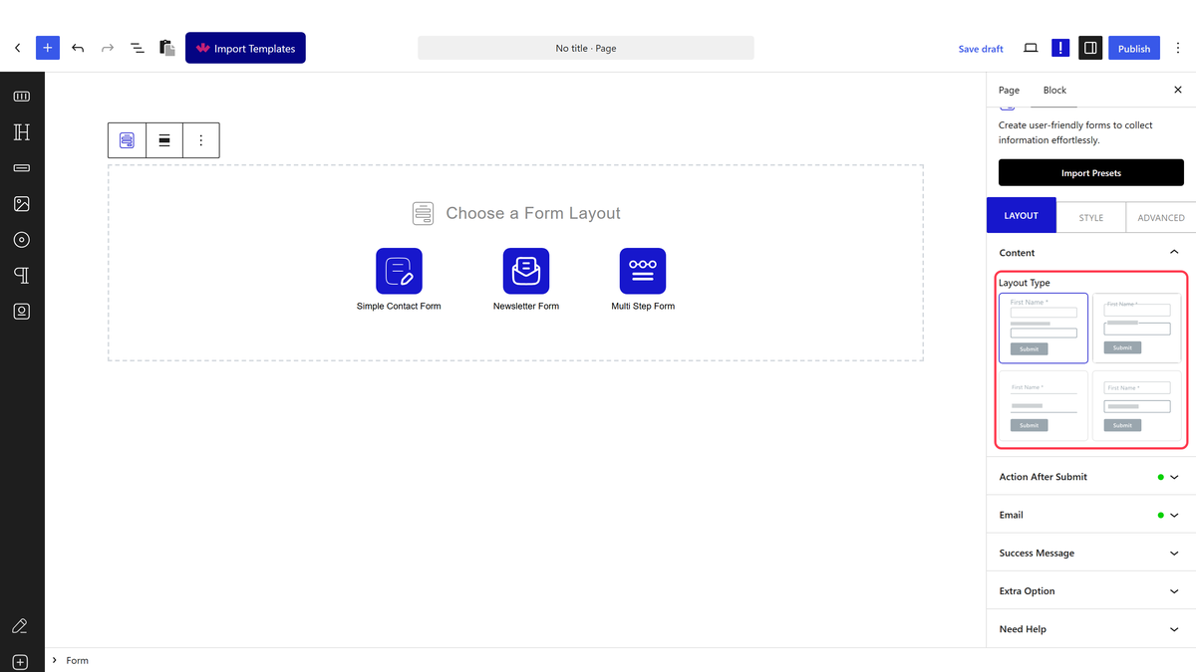Open block options three-dot menu
1196x672 pixels.
click(201, 140)
